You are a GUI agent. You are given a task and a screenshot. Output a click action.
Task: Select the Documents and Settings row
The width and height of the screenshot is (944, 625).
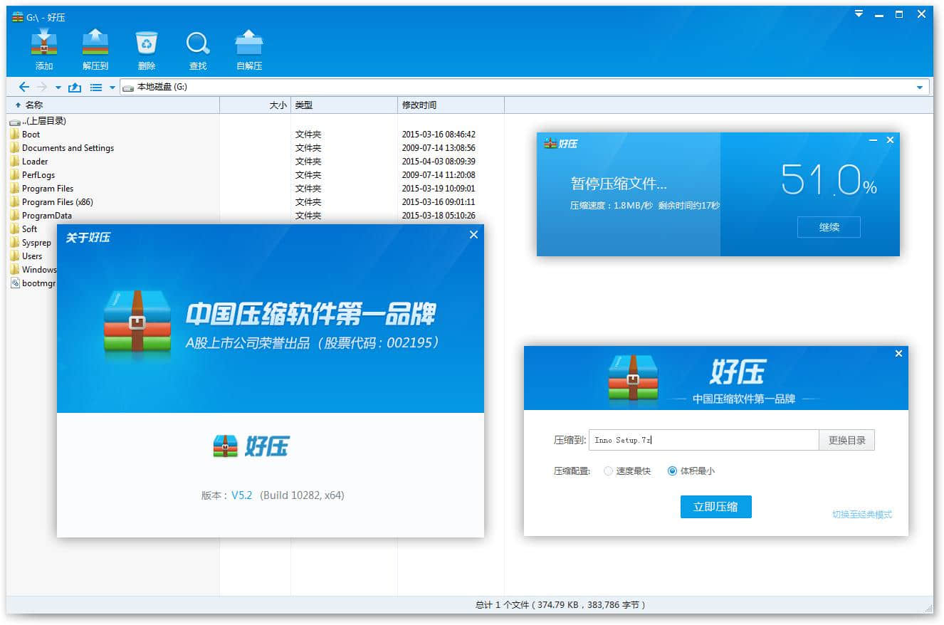click(255, 147)
